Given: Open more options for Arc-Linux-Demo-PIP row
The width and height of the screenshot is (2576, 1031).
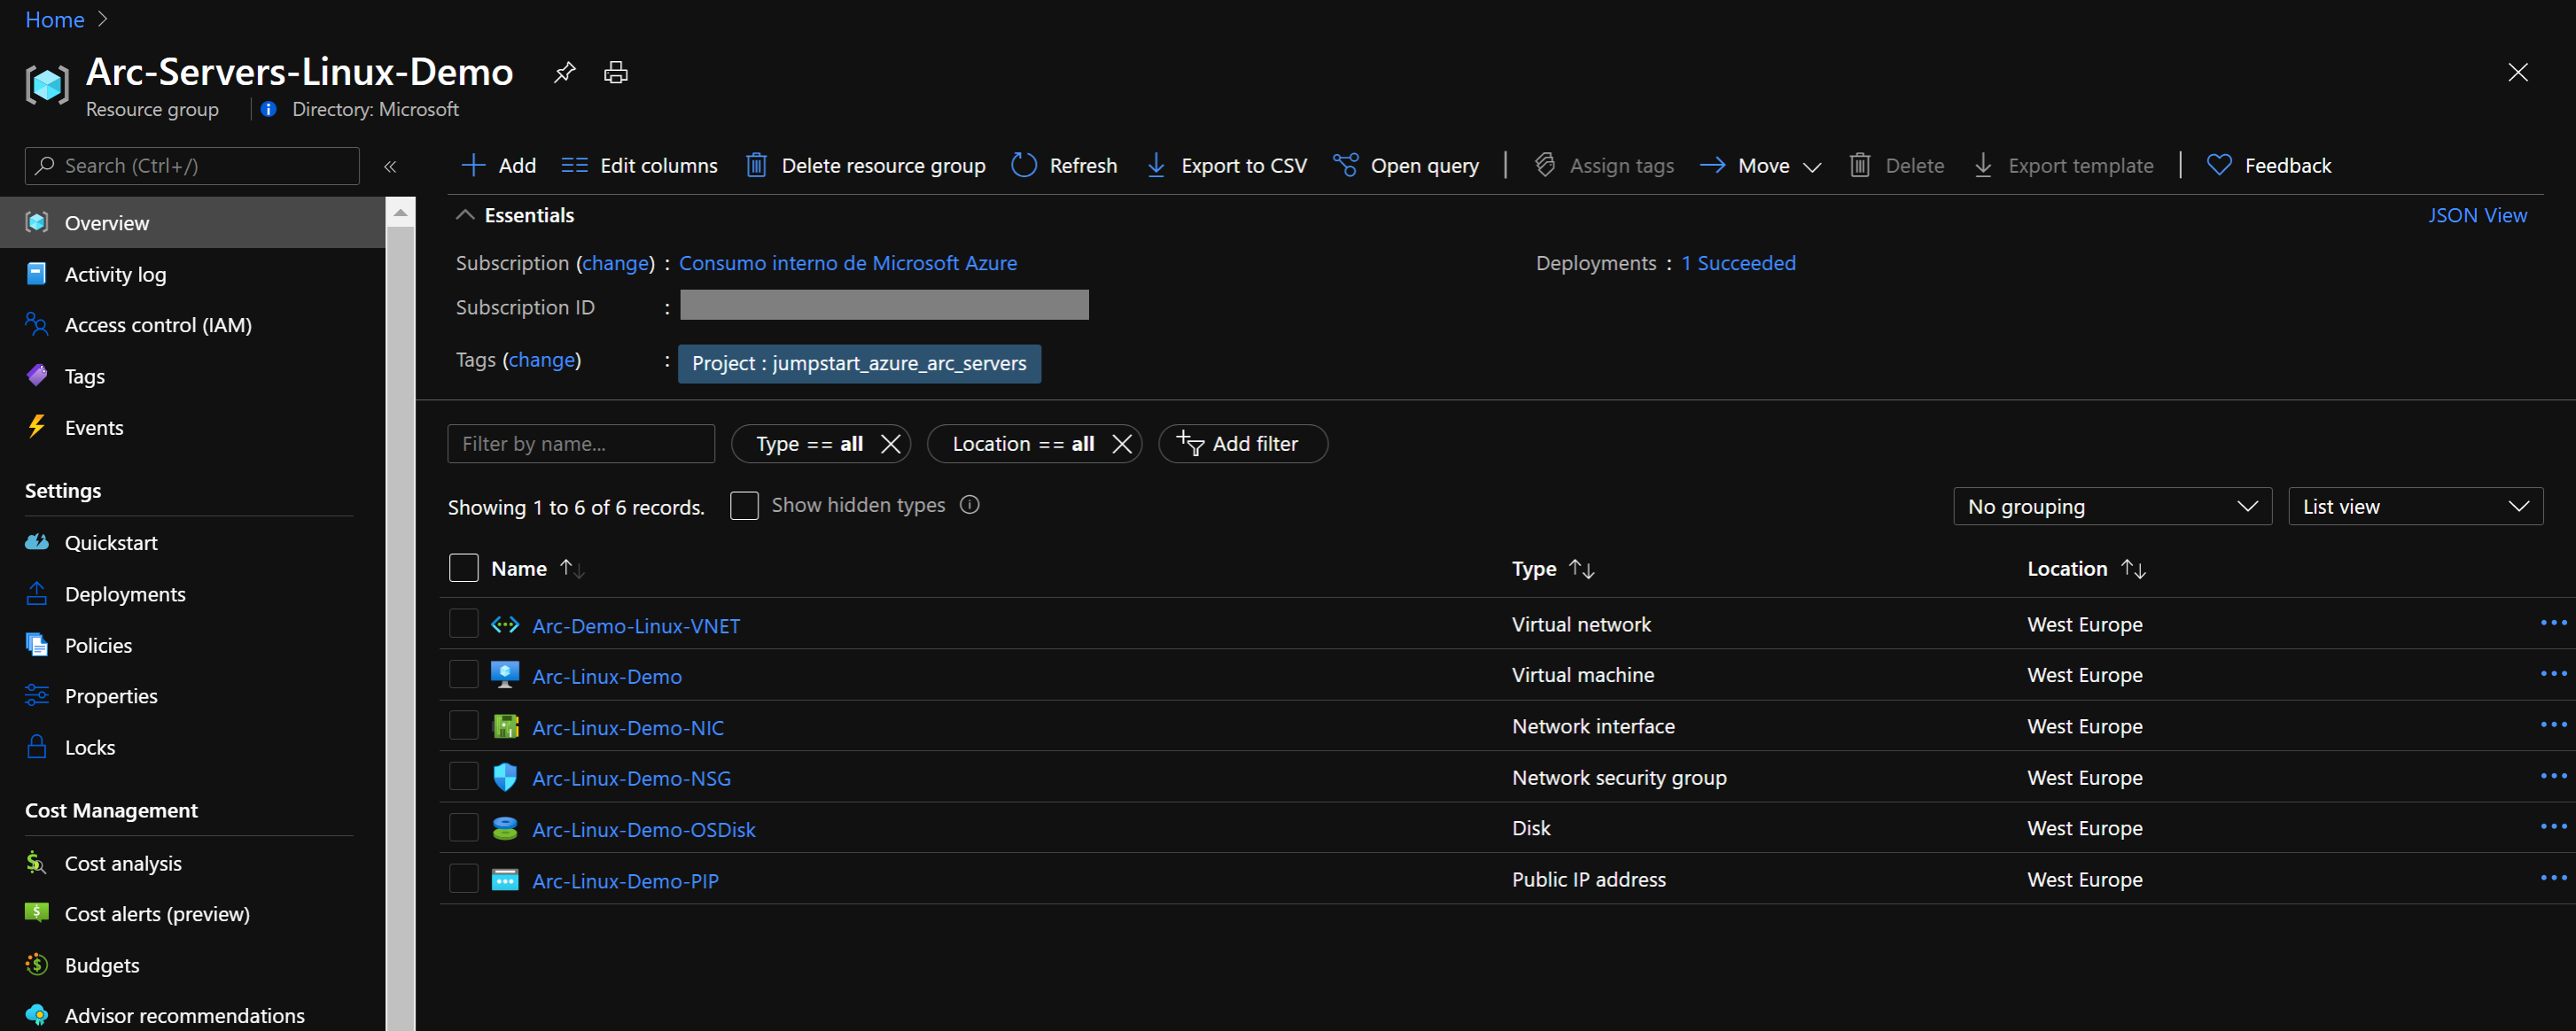Looking at the screenshot, I should click(x=2553, y=878).
